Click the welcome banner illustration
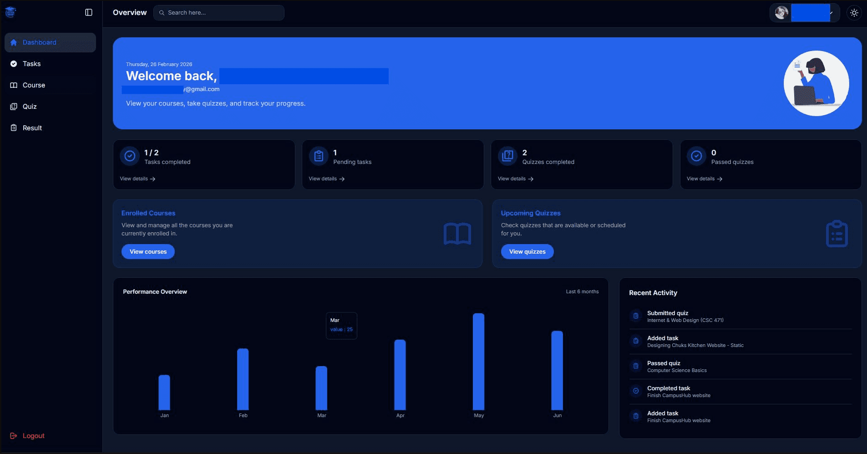The width and height of the screenshot is (867, 454). 816,83
